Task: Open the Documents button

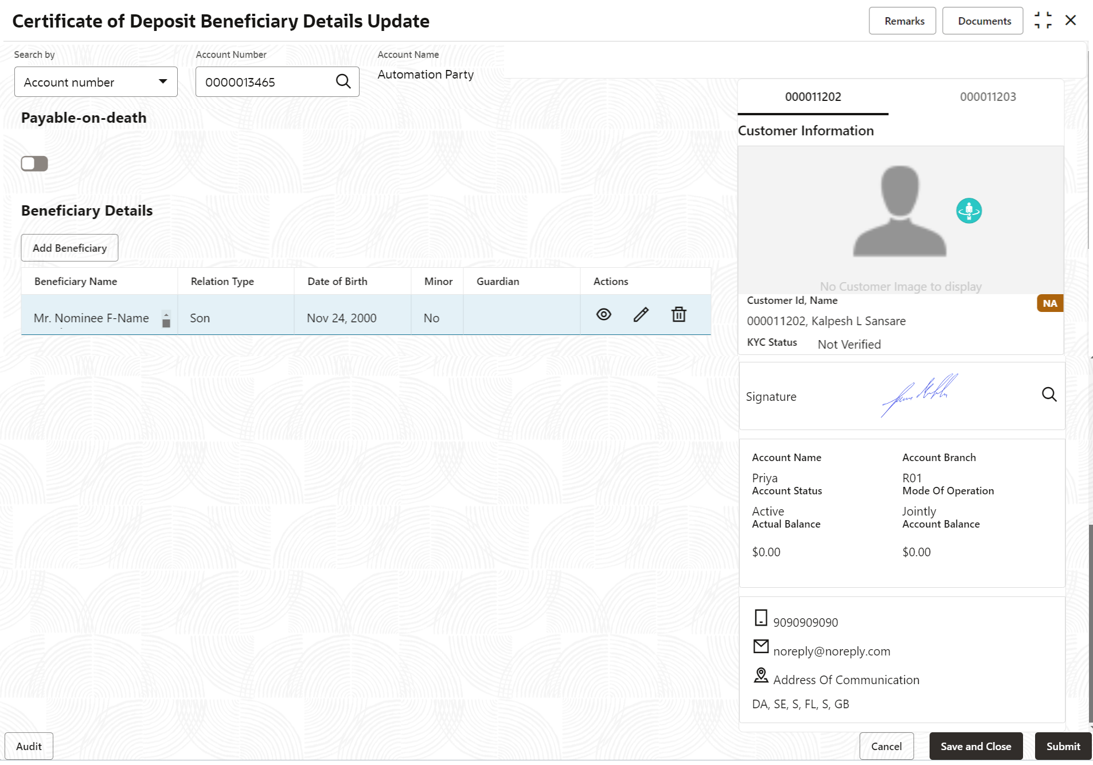Action: pos(984,21)
